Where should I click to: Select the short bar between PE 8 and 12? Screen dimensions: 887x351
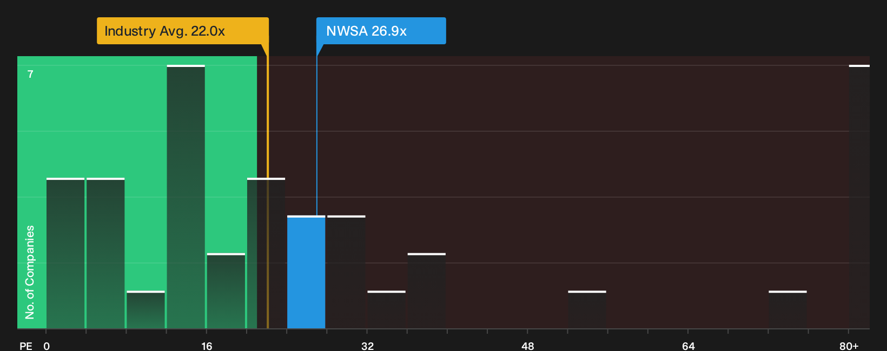145,310
